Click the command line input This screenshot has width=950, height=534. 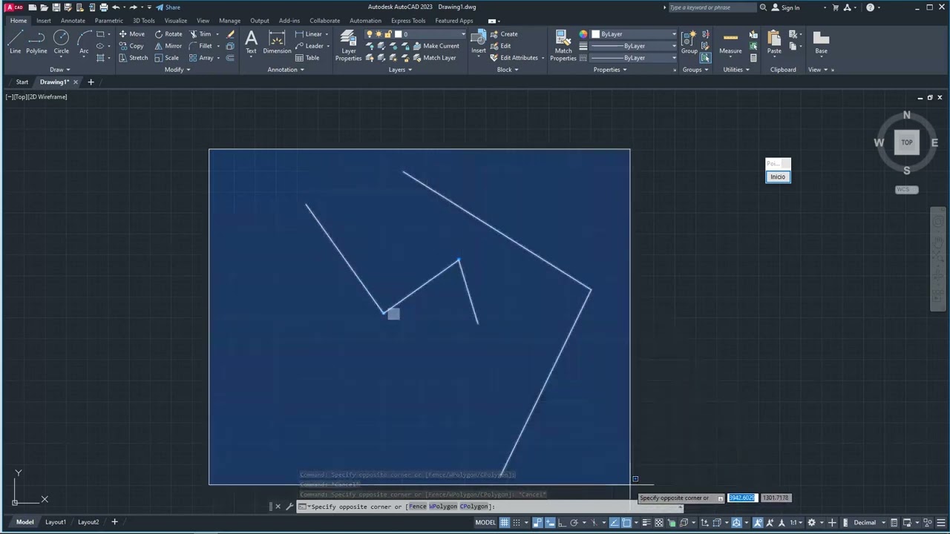[x=490, y=507]
